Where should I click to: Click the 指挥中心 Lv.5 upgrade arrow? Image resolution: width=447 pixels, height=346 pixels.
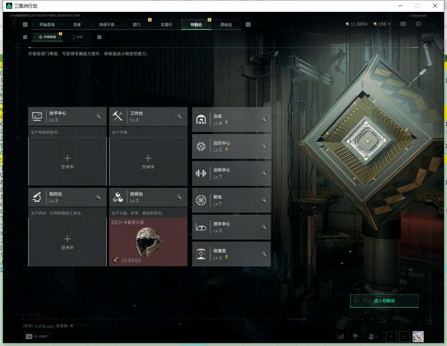(227, 149)
